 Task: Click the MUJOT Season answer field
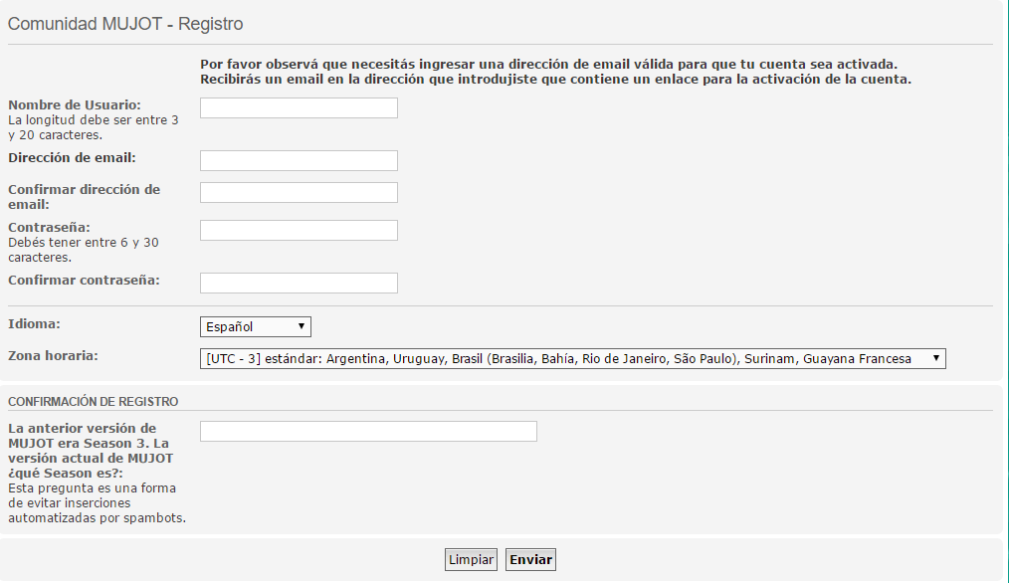click(x=368, y=432)
